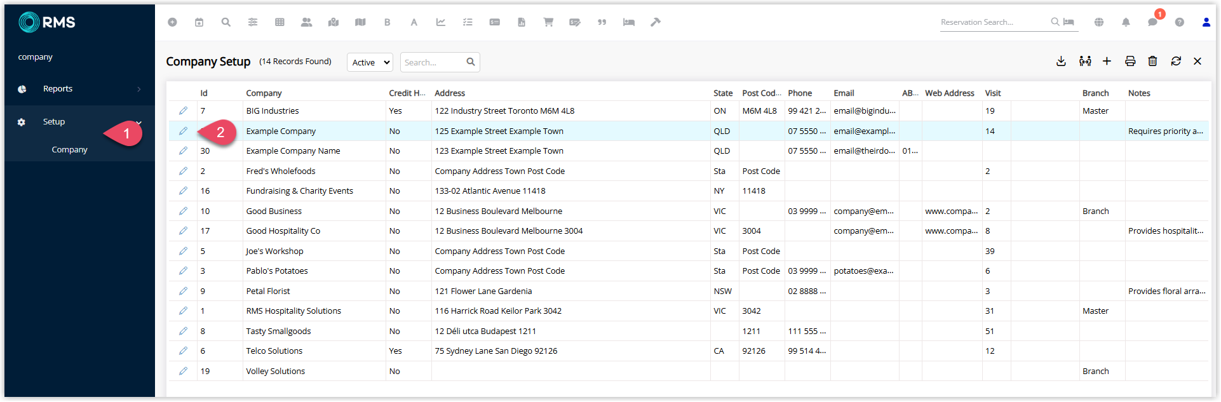This screenshot has width=1221, height=402.
Task: Sort by the Address column header
Action: (450, 93)
